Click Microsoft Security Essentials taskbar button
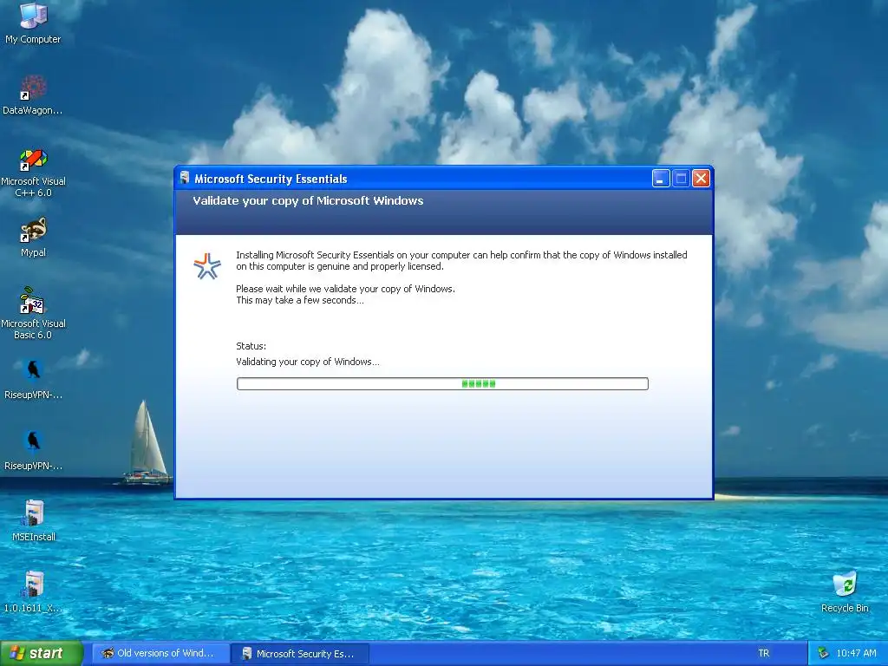The height and width of the screenshot is (666, 888). coord(301,654)
